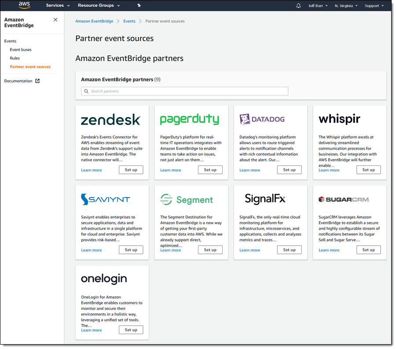Click the Zendesk partner logo
Viewport: 396px width, 349px height.
tap(110, 120)
